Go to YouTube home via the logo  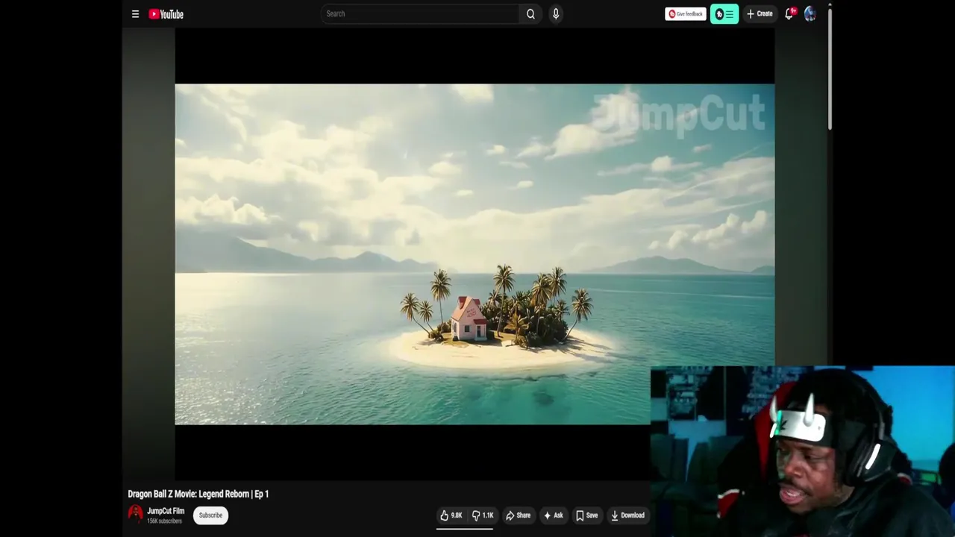166,13
